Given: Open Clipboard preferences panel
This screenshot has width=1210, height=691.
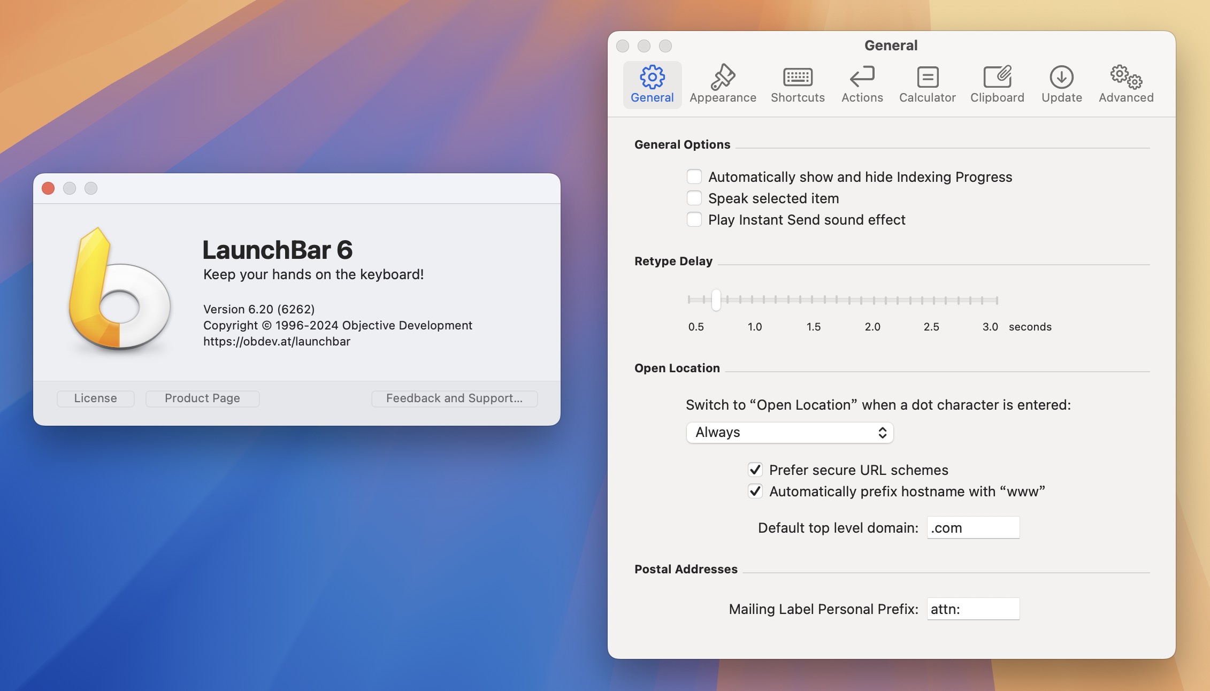Looking at the screenshot, I should click(x=997, y=82).
